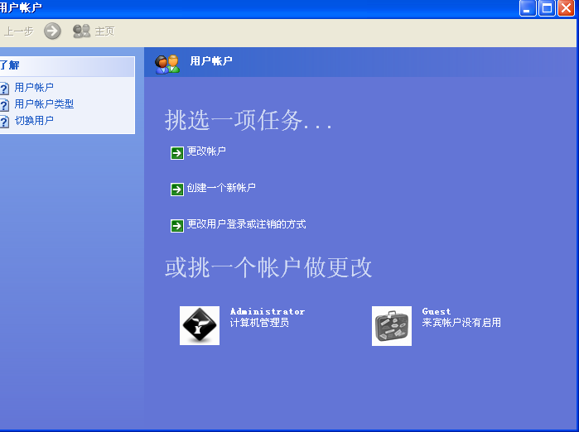Click the forward arrow toolbar icon
The width and height of the screenshot is (579, 432).
tap(52, 31)
